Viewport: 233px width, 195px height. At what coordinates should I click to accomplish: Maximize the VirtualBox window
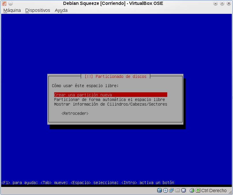click(222, 3)
